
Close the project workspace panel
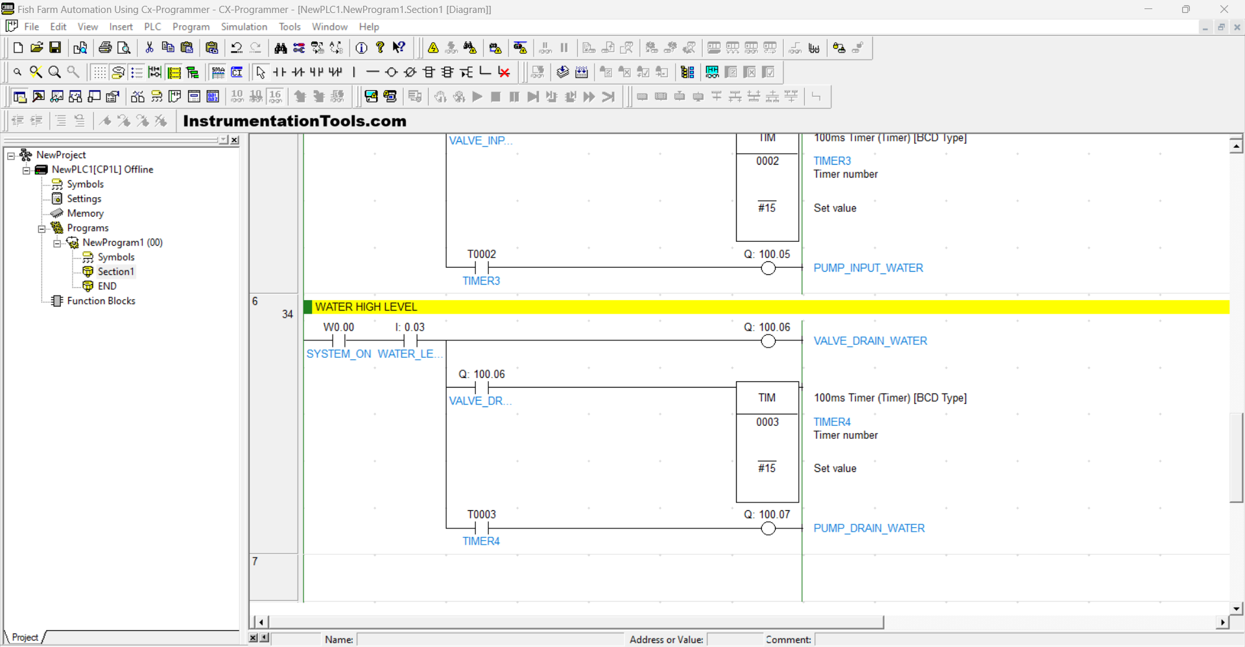tap(235, 140)
